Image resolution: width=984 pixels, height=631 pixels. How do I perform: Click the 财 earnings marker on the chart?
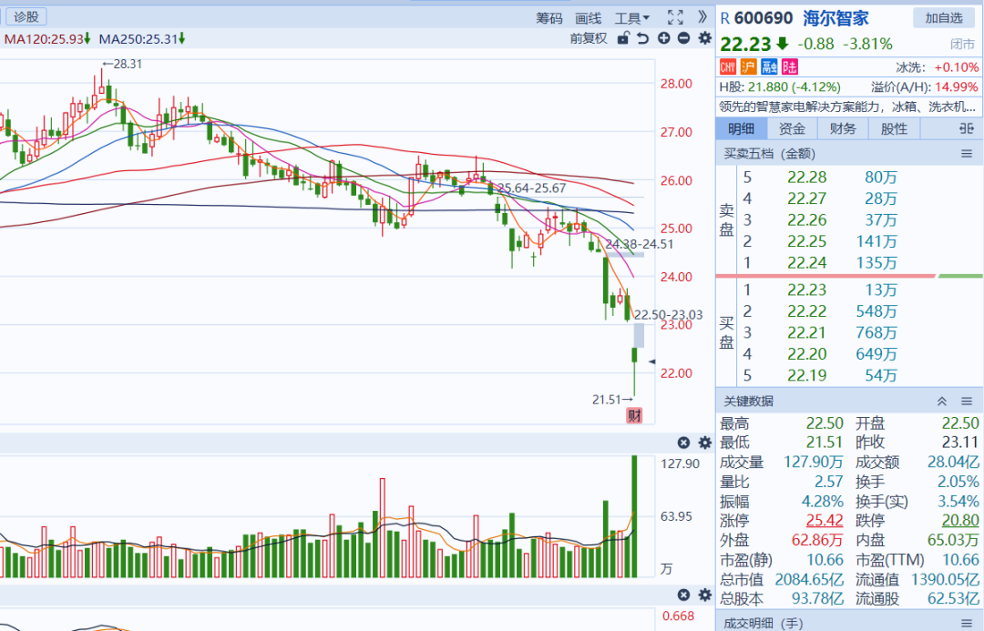[634, 415]
